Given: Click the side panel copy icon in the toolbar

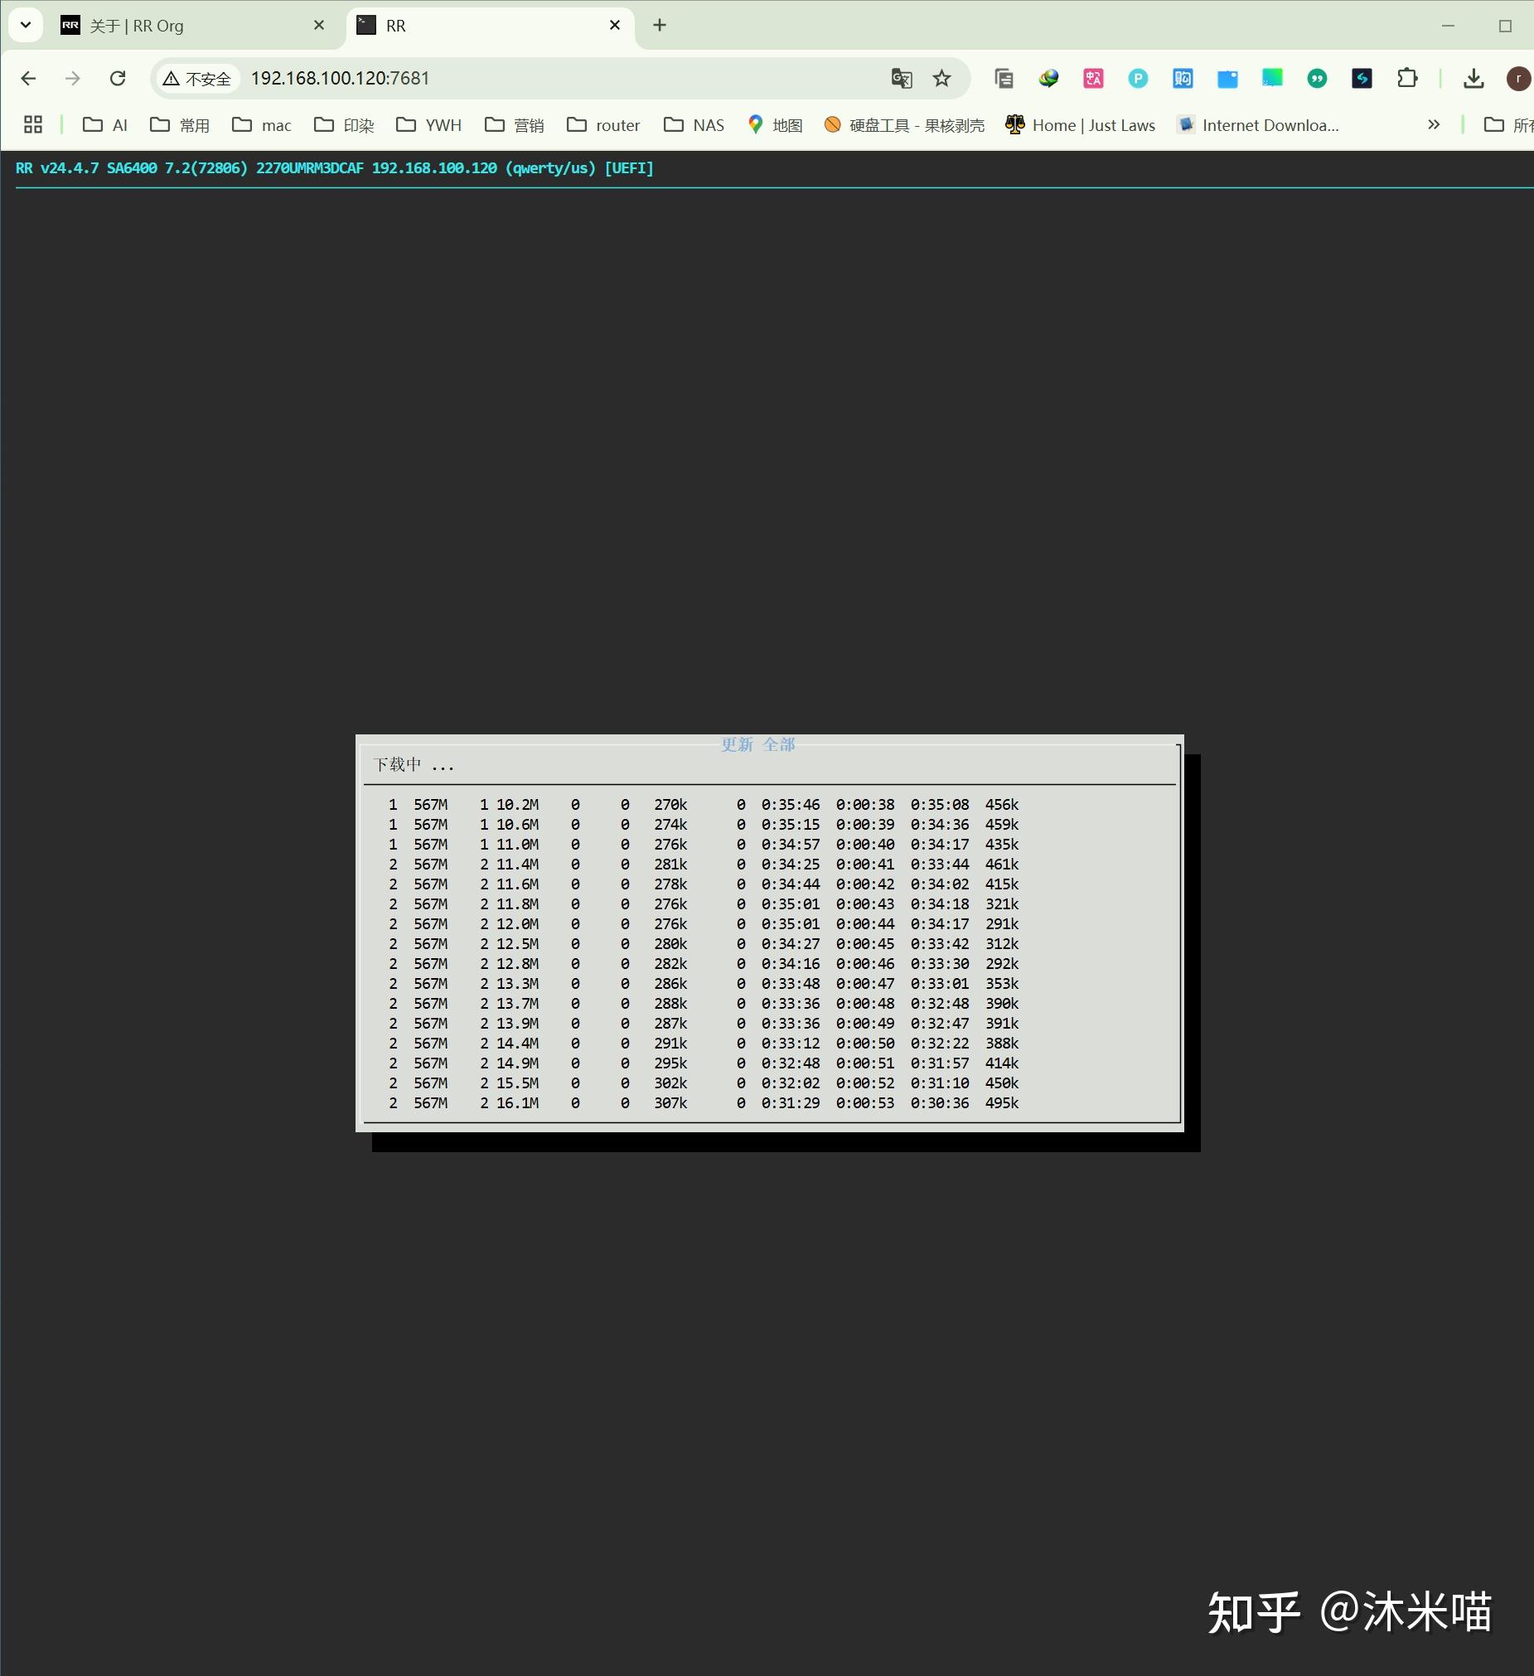Looking at the screenshot, I should (x=1004, y=79).
